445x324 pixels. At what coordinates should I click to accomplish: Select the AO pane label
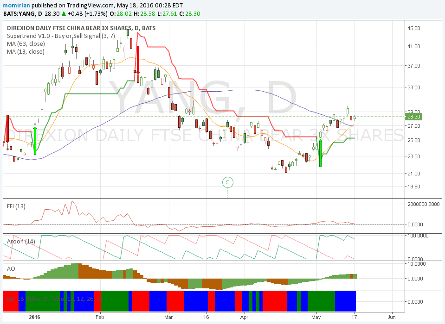pyautogui.click(x=11, y=268)
